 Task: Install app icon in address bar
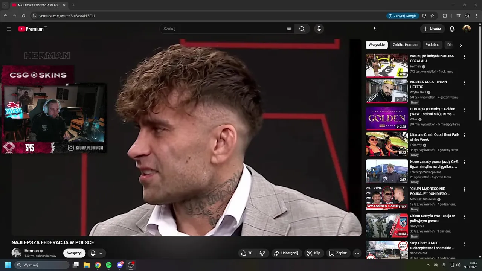pyautogui.click(x=424, y=16)
